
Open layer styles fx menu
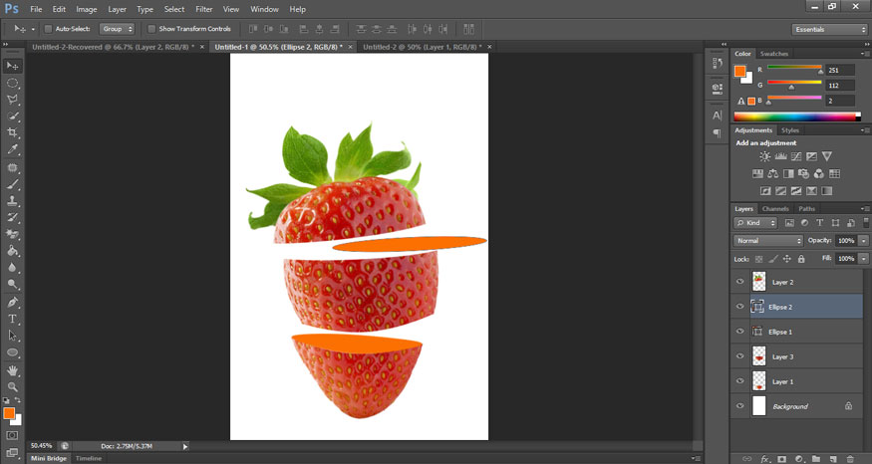click(765, 459)
